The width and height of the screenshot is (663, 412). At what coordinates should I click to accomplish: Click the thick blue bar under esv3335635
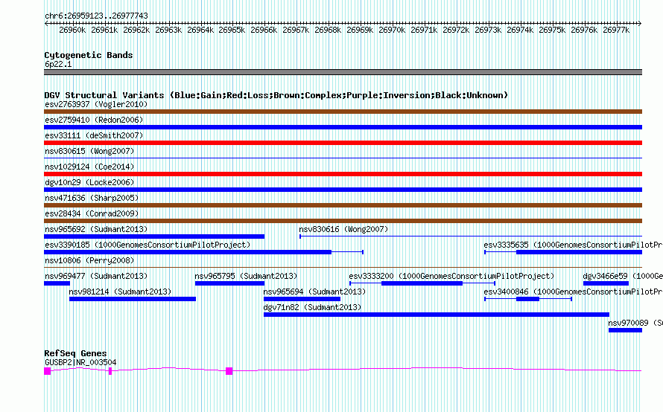pyautogui.click(x=580, y=252)
